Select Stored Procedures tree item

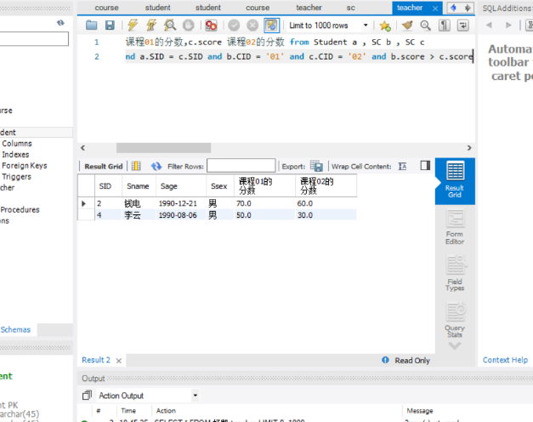pyautogui.click(x=20, y=209)
